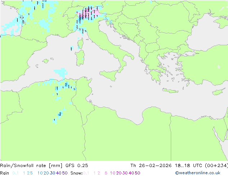The image size is (228, 176).
Task: Pick the Snow legend 0.1 value
Action: (86, 173)
